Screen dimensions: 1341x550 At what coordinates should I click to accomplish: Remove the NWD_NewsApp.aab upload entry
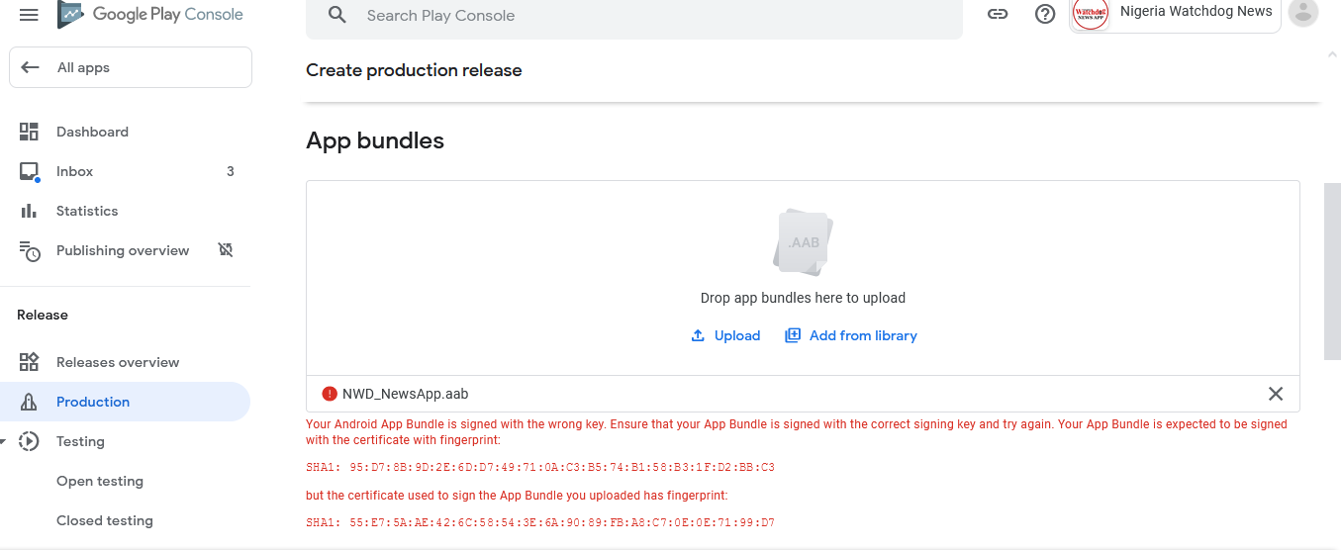click(1276, 394)
